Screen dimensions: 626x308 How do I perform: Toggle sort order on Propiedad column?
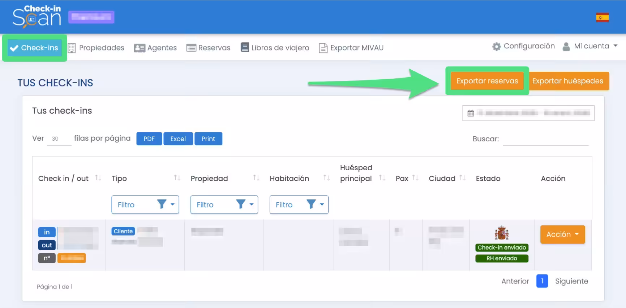pos(256,178)
